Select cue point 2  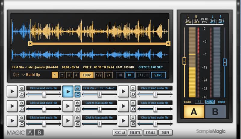point(62,75)
